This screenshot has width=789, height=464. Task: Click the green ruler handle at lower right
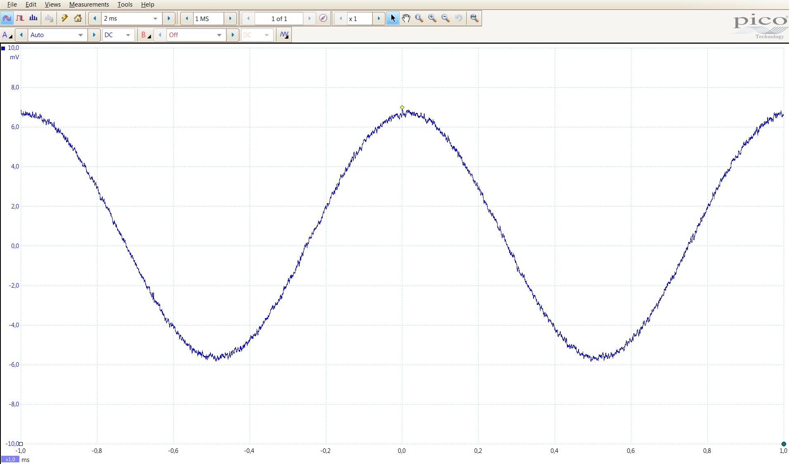point(784,444)
